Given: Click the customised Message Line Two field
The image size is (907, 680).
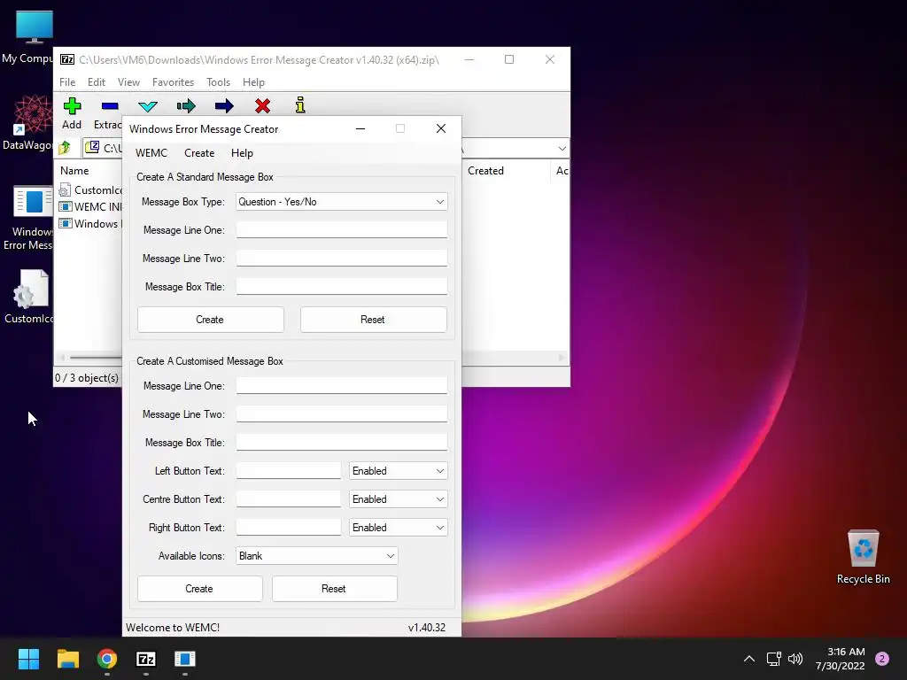Looking at the screenshot, I should 341,414.
